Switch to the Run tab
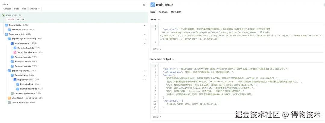Image resolution: width=325 pixels, height=123 pixels. (153, 12)
